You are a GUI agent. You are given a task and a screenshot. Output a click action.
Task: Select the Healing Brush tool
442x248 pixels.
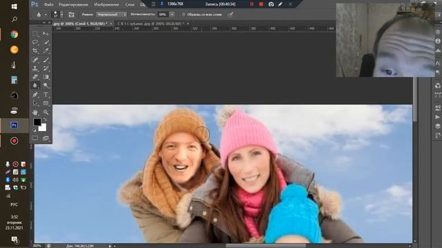pyautogui.click(x=35, y=60)
